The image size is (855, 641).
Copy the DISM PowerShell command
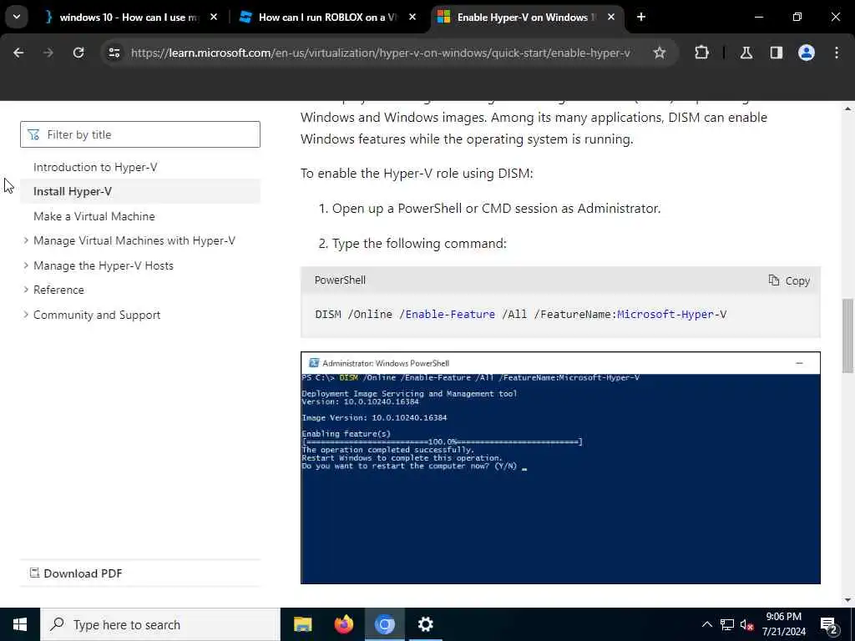789,280
